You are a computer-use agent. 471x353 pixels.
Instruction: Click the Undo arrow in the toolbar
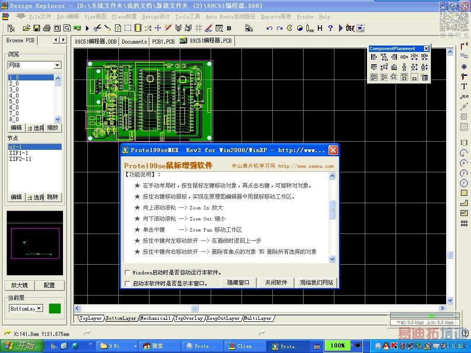point(269,28)
